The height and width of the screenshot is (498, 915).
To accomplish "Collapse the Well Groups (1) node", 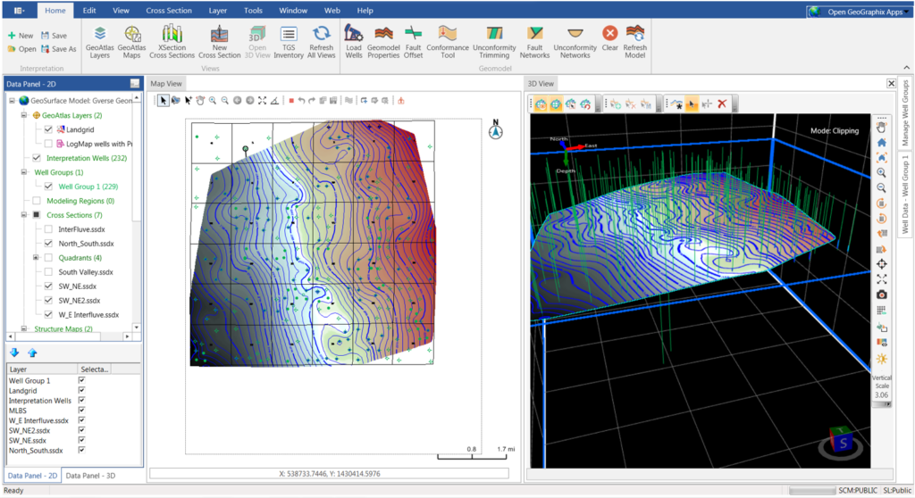I will [x=24, y=172].
